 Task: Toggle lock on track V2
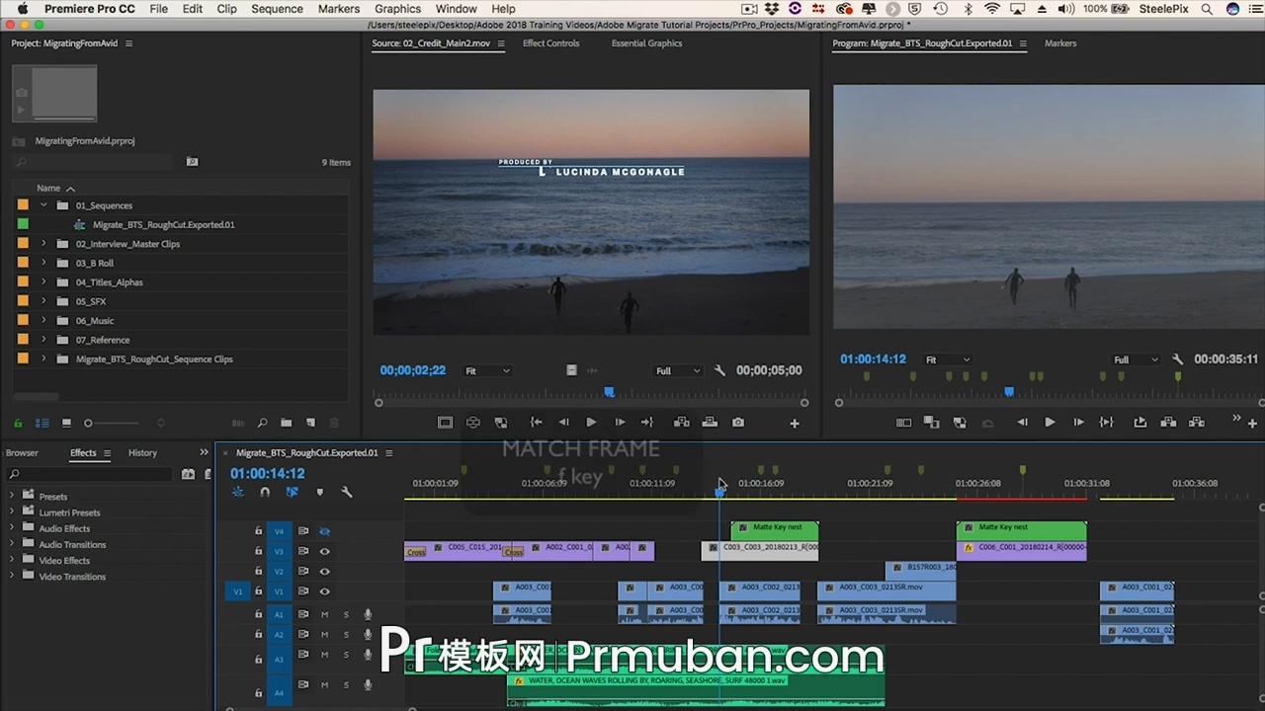(x=259, y=572)
